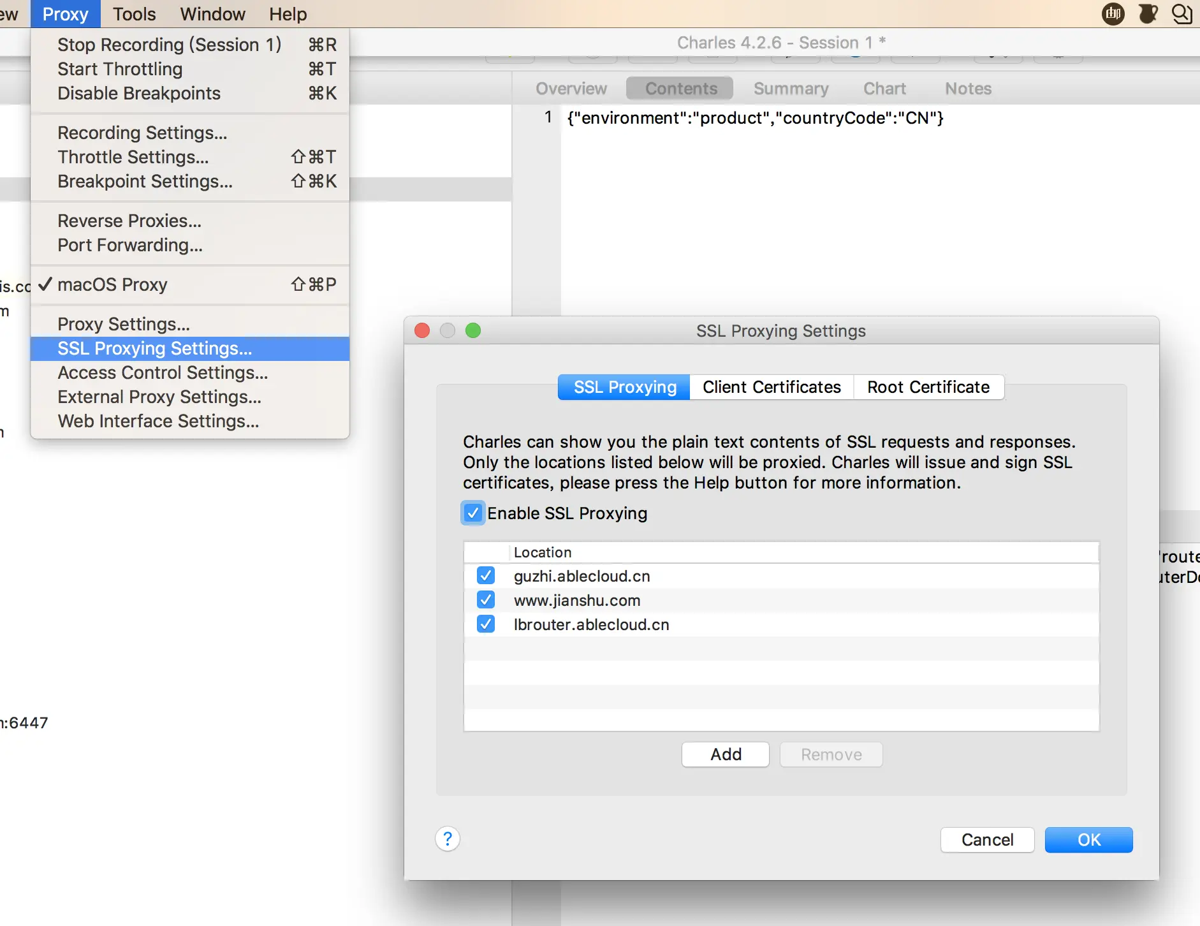
Task: Confirm with the OK button
Action: (1089, 840)
